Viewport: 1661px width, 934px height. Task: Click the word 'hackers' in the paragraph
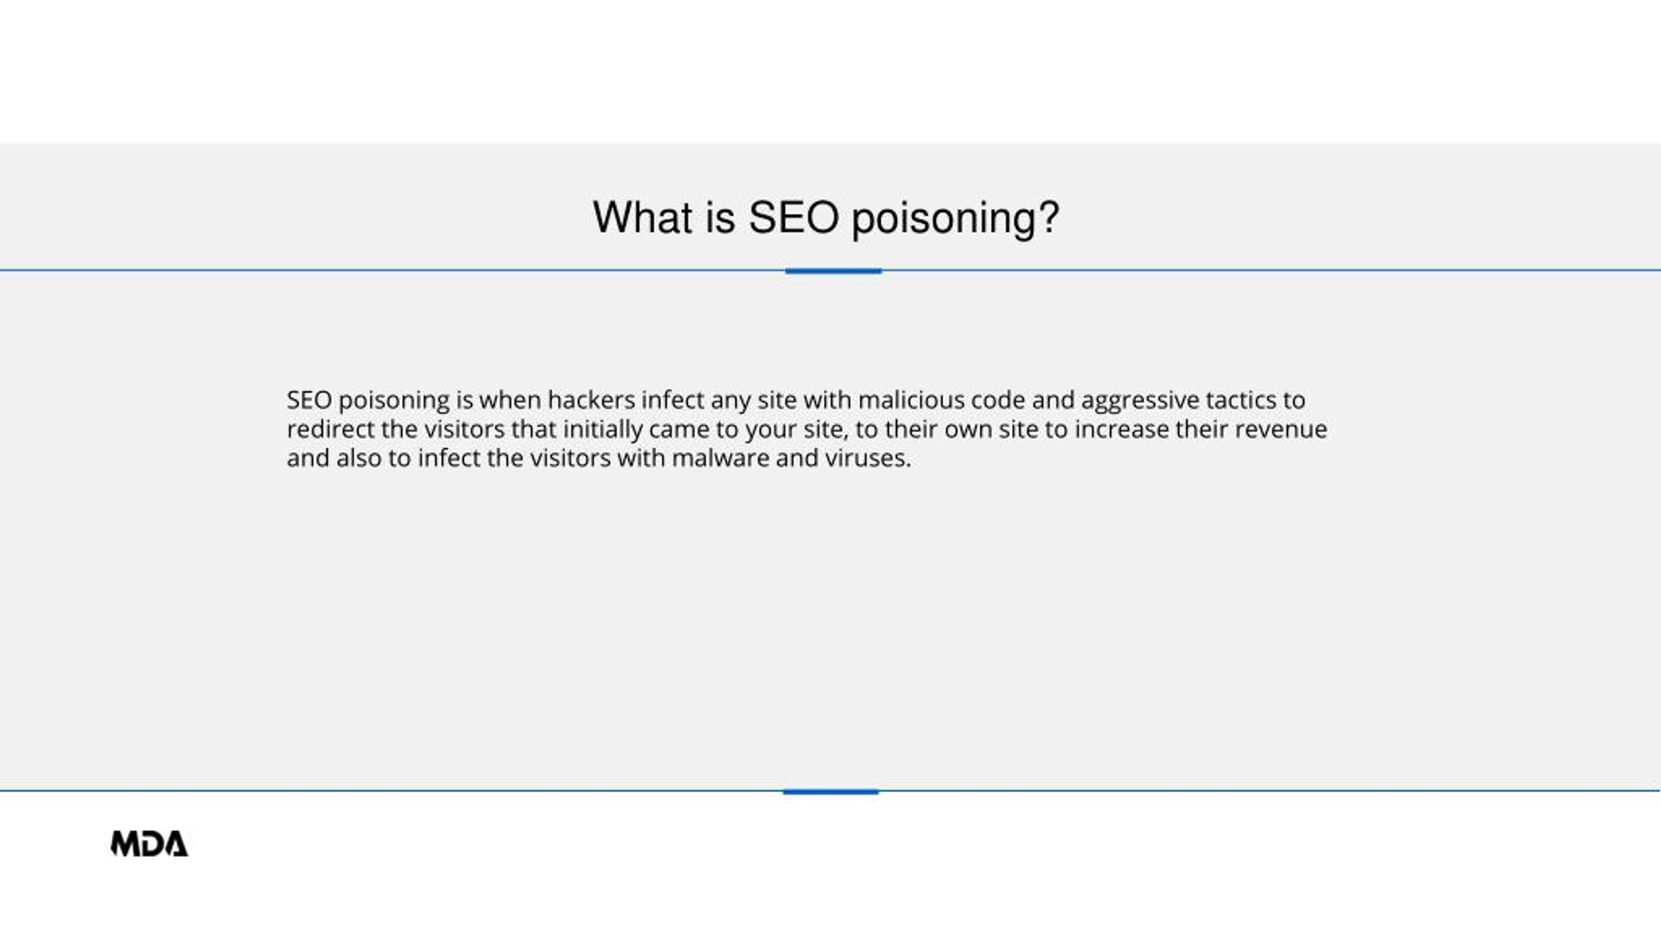click(591, 400)
